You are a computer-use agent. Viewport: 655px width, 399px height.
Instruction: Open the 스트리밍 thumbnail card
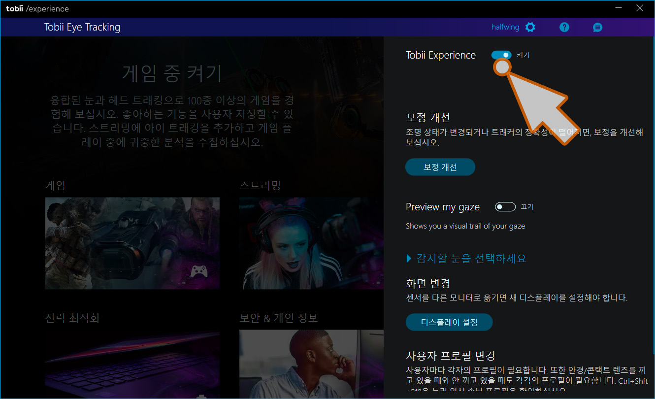click(x=311, y=243)
